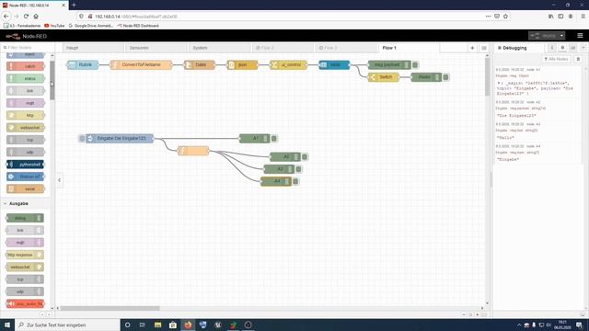Select the debug output node in the palette

(x=25, y=218)
